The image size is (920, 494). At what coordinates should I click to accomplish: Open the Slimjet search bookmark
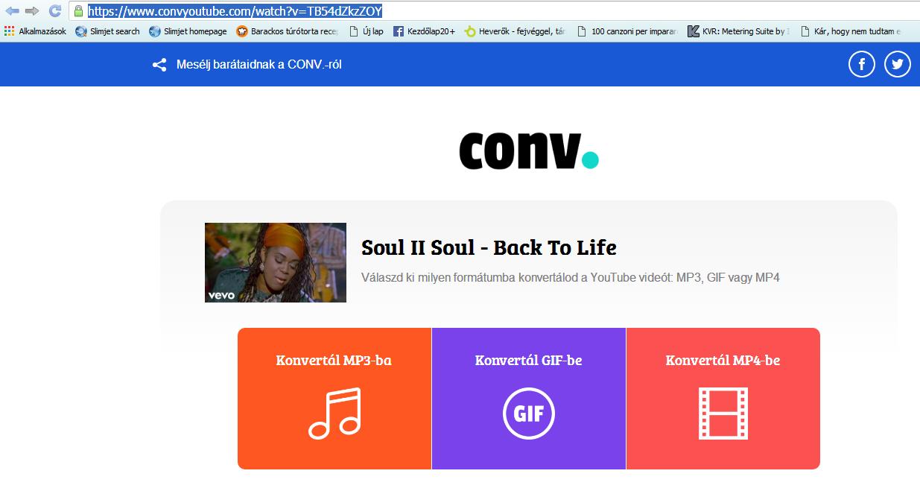(109, 31)
